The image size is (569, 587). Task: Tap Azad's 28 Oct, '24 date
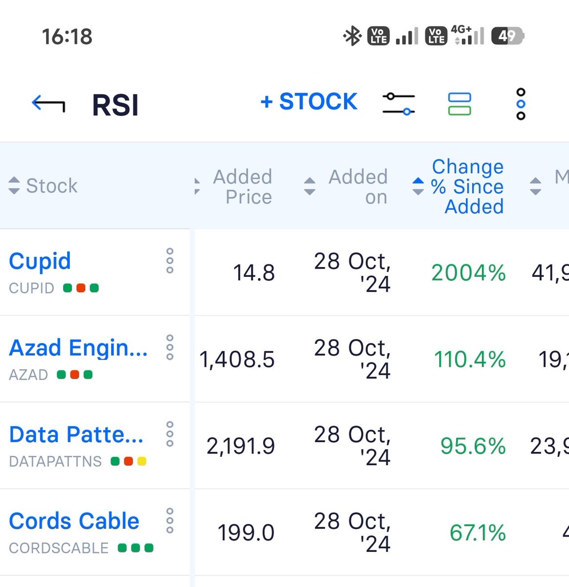coord(352,359)
